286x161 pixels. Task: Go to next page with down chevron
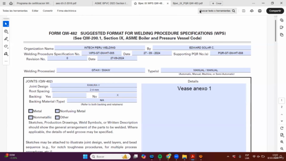(x=282, y=121)
